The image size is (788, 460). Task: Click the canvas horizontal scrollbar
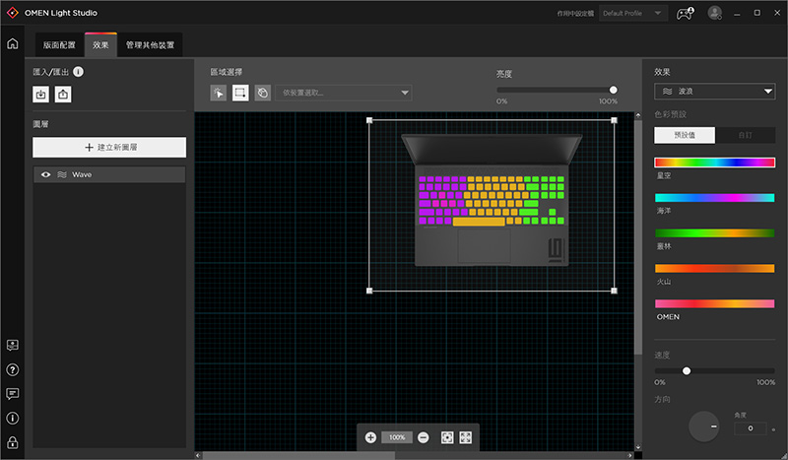tap(298, 455)
